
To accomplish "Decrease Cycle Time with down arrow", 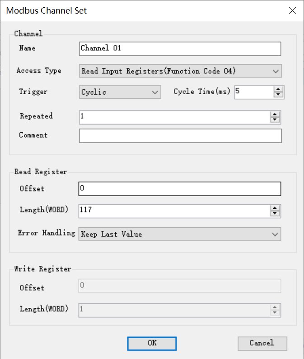I will pyautogui.click(x=279, y=95).
